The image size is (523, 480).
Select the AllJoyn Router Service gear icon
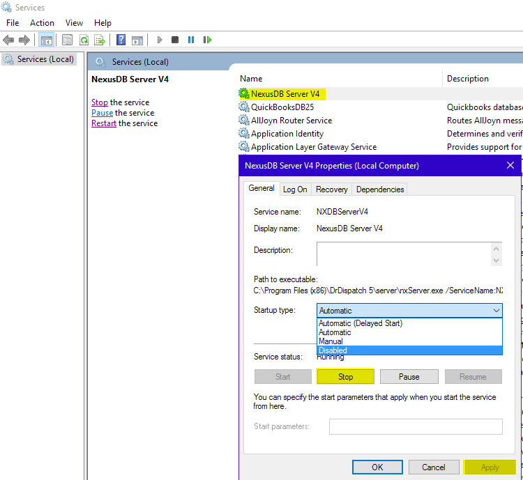244,120
